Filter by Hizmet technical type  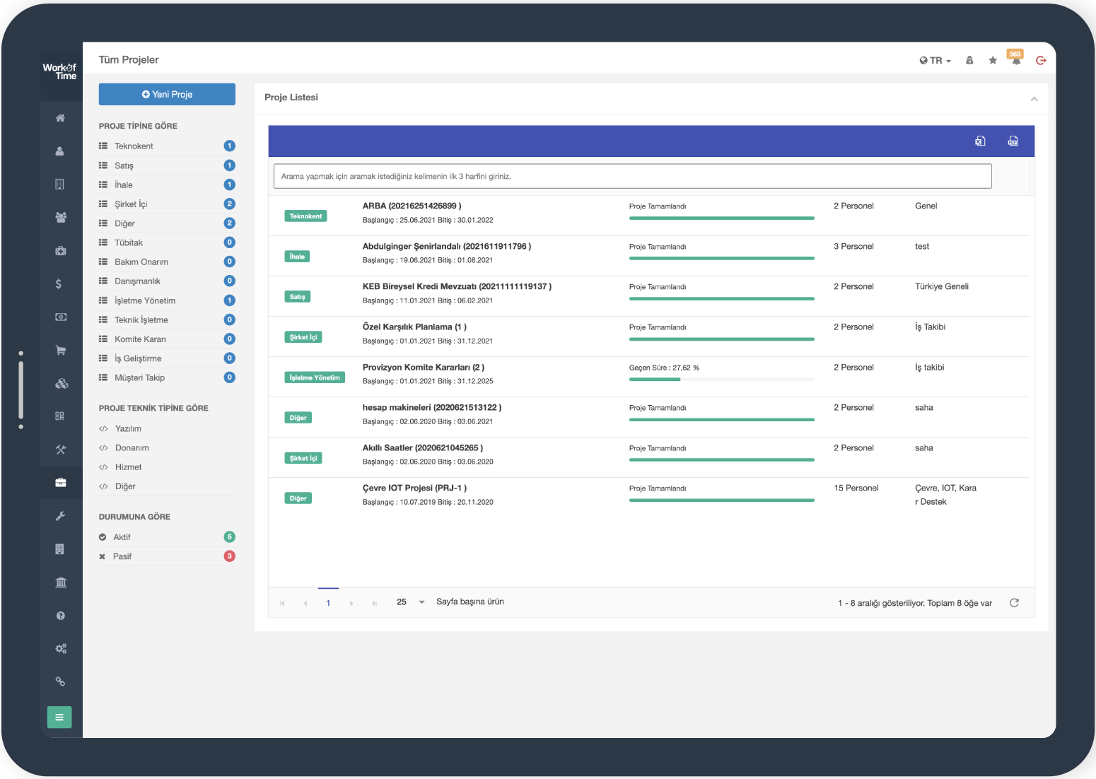click(x=167, y=467)
